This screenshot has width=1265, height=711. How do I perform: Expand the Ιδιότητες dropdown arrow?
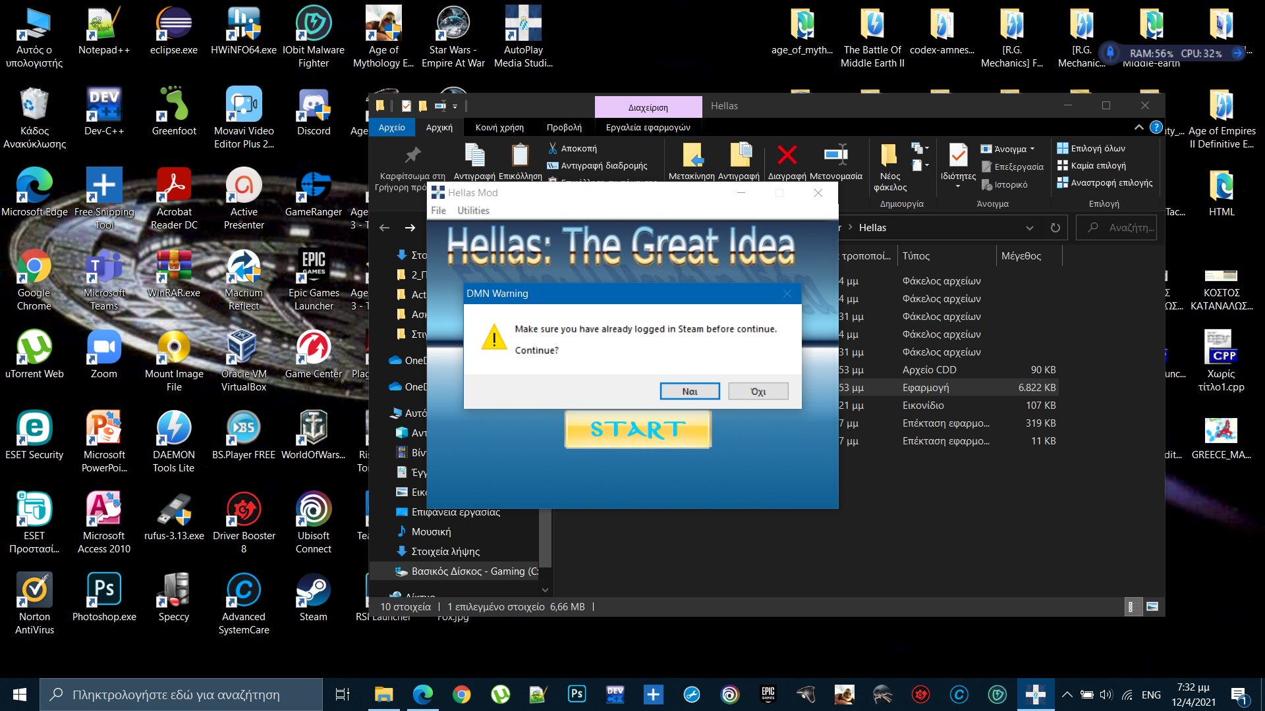click(x=958, y=186)
